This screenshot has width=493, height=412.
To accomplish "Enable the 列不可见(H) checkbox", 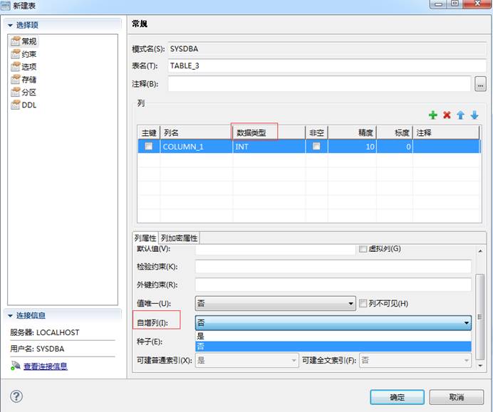I will (363, 303).
